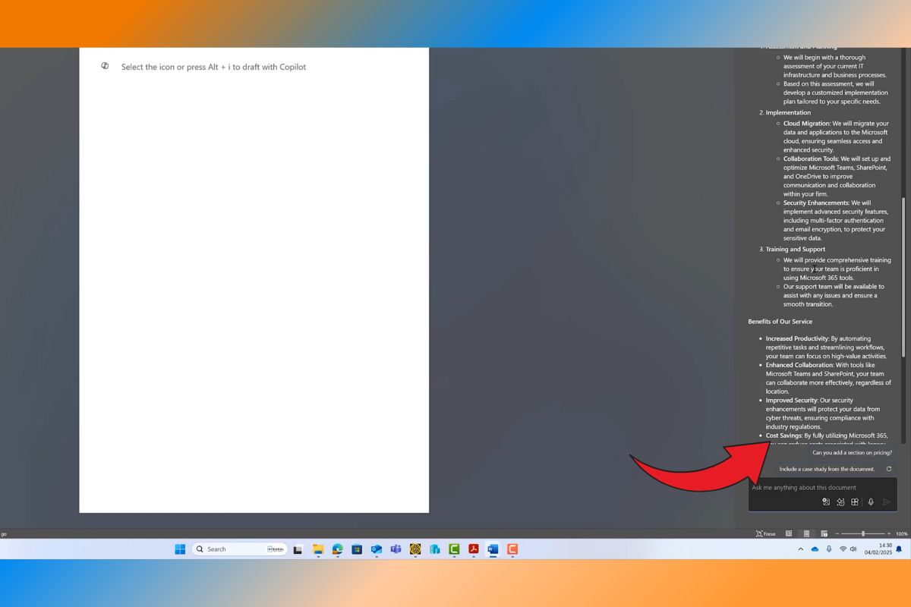Click the taskbar Search box
The image size is (911, 607).
coord(240,549)
